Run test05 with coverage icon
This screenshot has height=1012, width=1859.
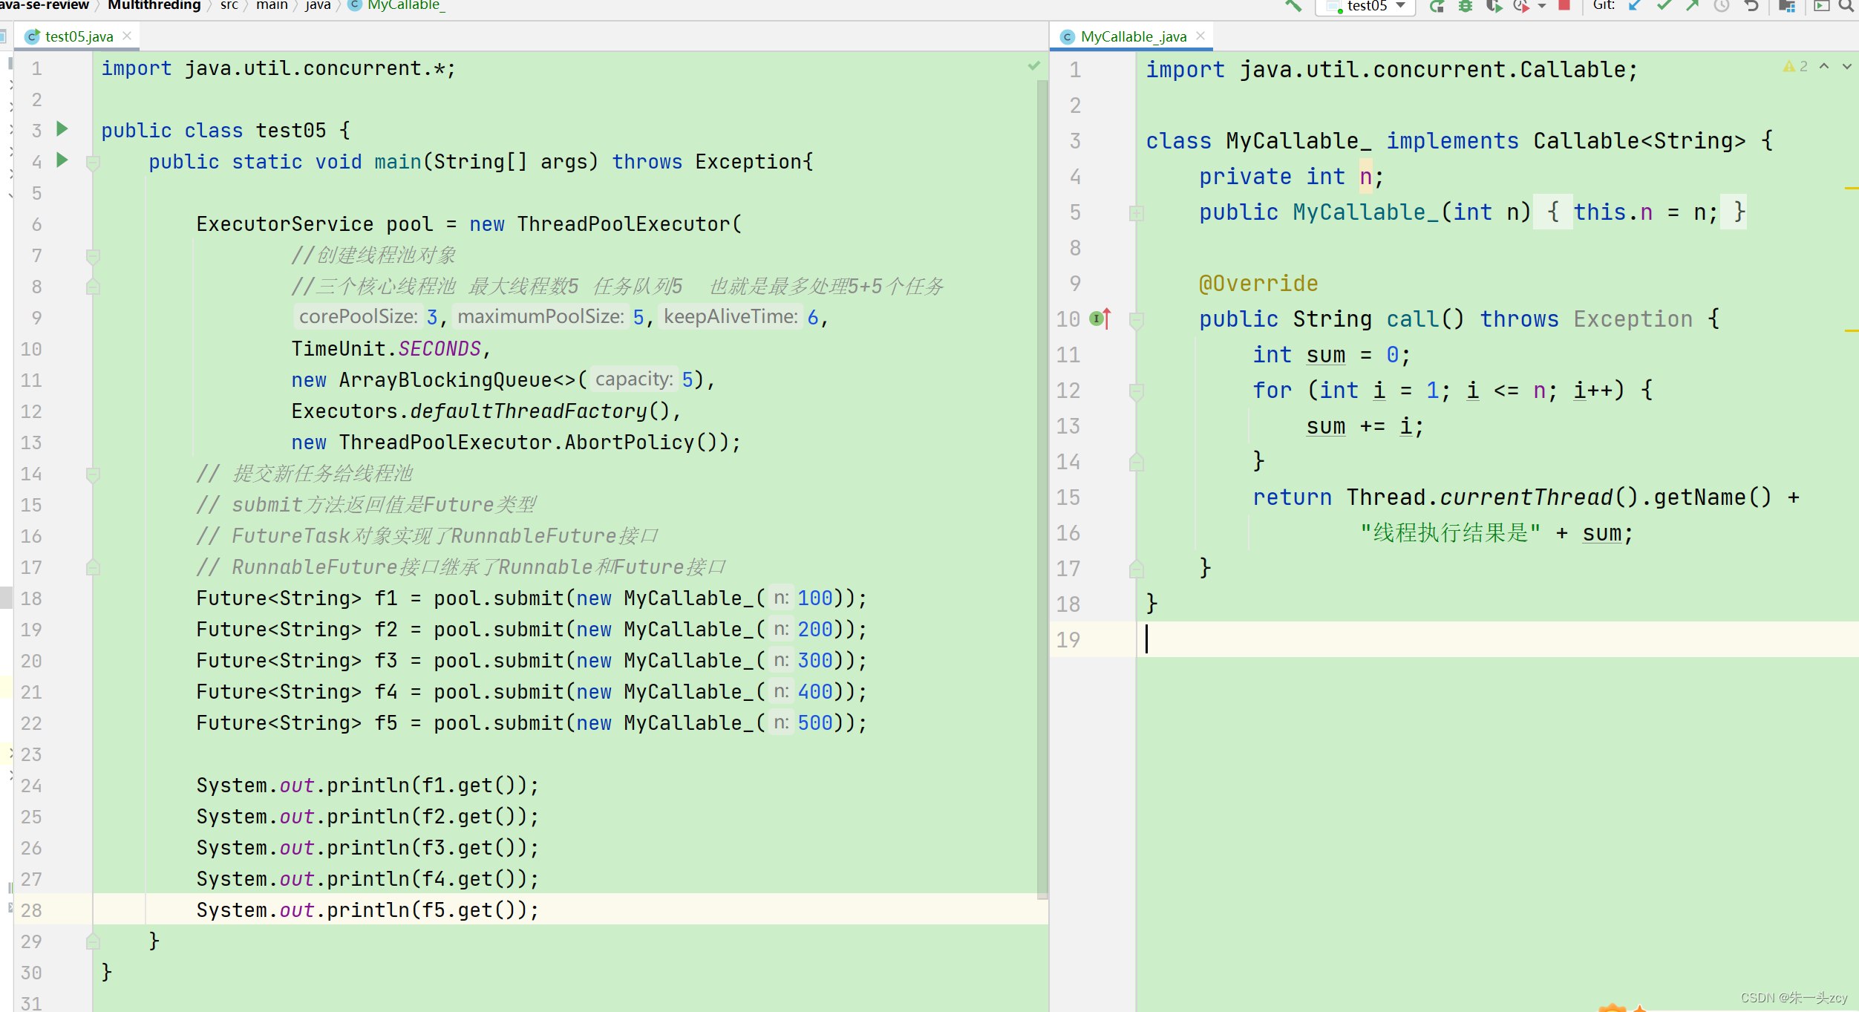pos(1493,6)
